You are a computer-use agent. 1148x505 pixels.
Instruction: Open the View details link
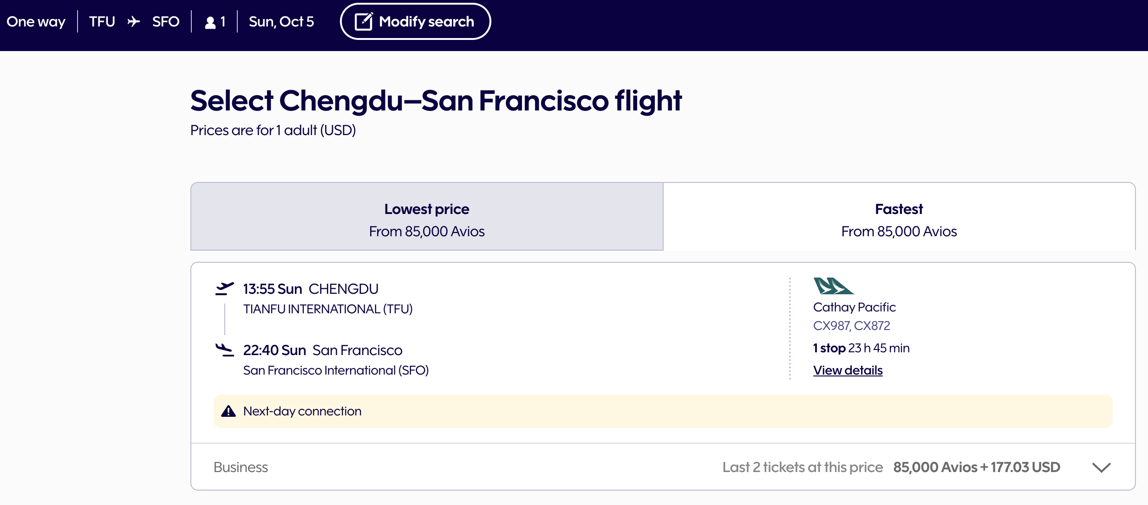click(848, 370)
